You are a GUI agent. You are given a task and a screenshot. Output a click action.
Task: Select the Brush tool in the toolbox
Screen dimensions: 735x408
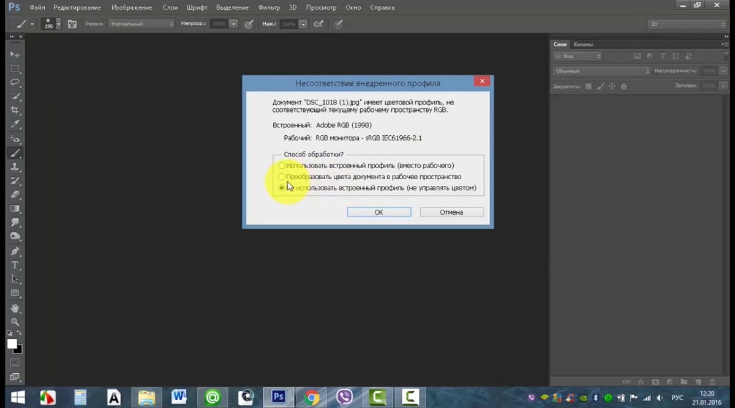pyautogui.click(x=15, y=153)
